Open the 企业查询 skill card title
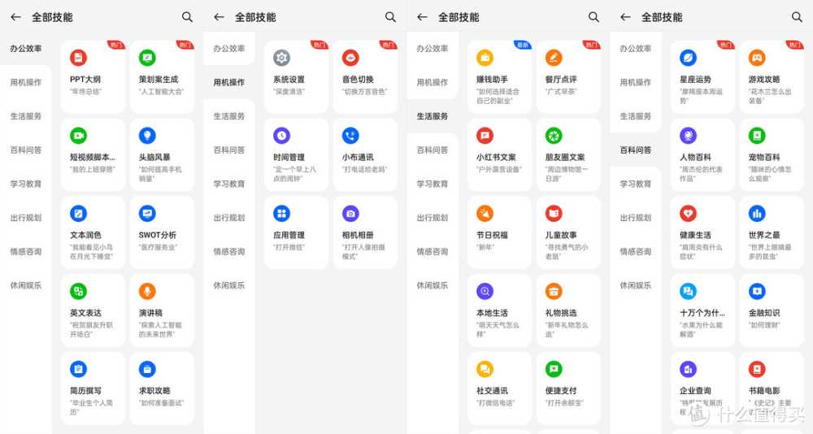The image size is (813, 434). (x=695, y=390)
